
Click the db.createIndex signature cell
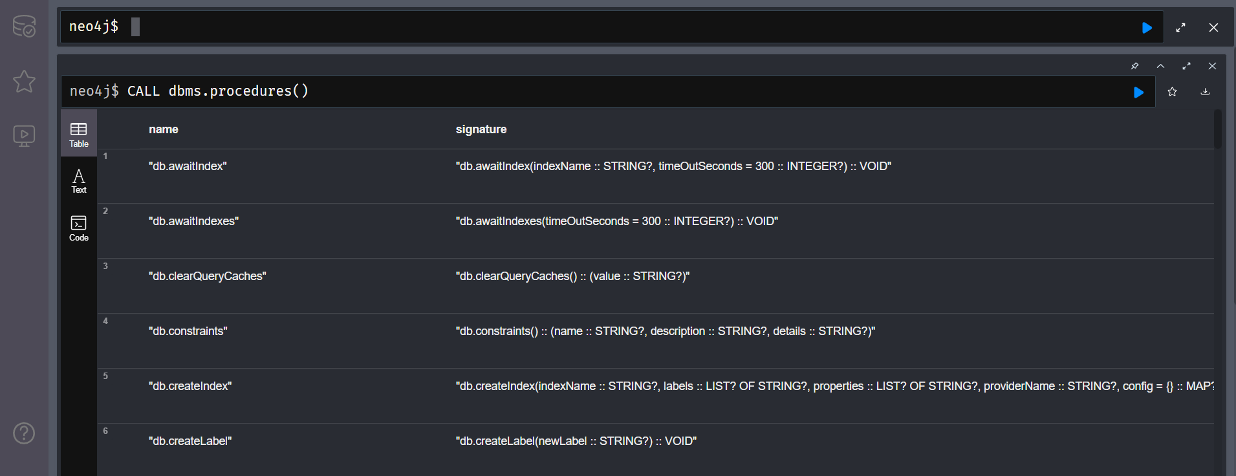pyautogui.click(x=834, y=386)
